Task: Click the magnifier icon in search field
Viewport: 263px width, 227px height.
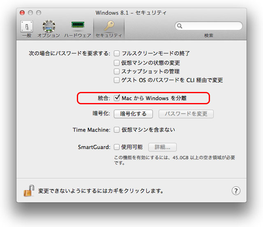Action: (x=180, y=26)
